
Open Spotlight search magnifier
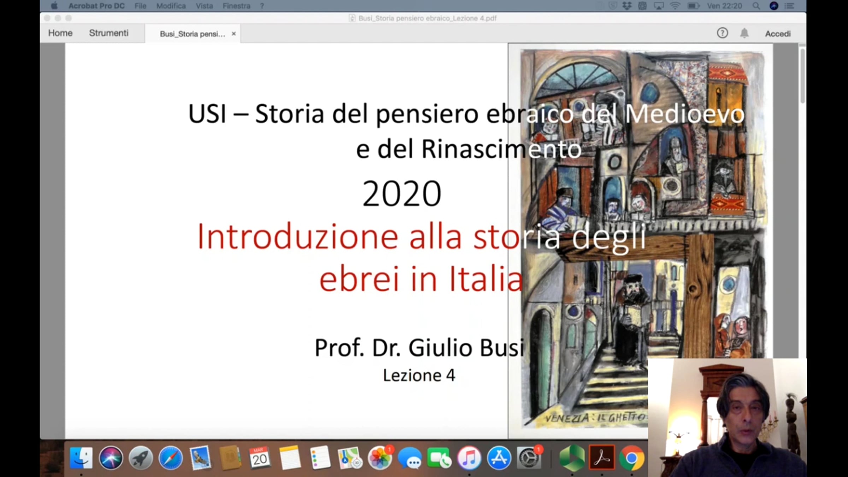point(756,6)
